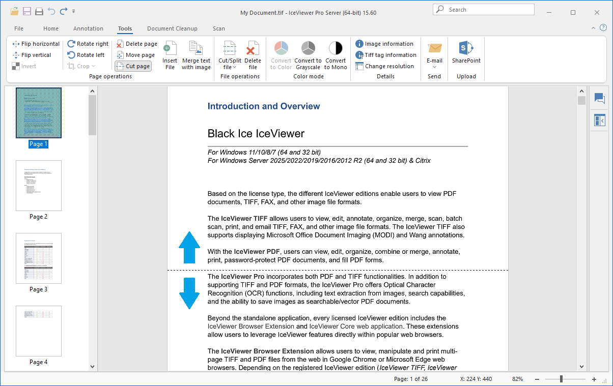Toggle the Cut page tool
The image size is (613, 386).
pyautogui.click(x=133, y=66)
